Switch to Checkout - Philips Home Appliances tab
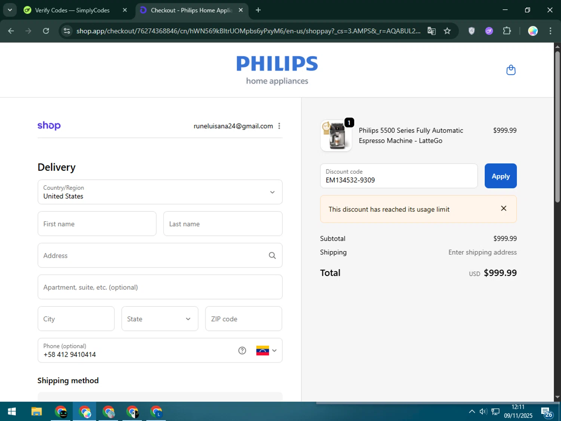 coord(191,10)
